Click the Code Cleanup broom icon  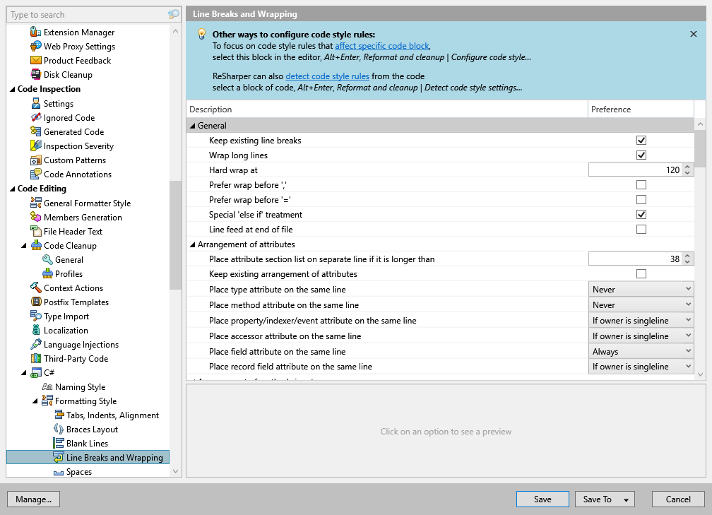click(x=36, y=246)
